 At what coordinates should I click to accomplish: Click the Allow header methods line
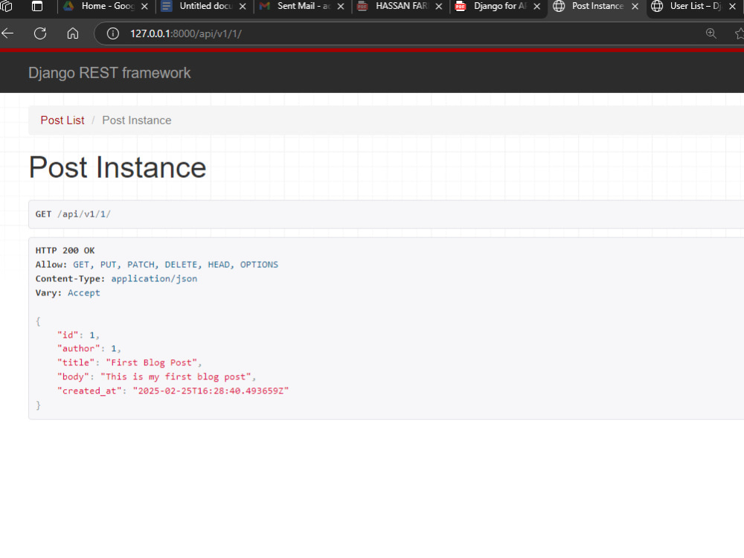point(156,264)
